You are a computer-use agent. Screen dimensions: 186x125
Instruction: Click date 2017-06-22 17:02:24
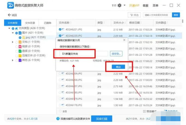tap(140, 29)
